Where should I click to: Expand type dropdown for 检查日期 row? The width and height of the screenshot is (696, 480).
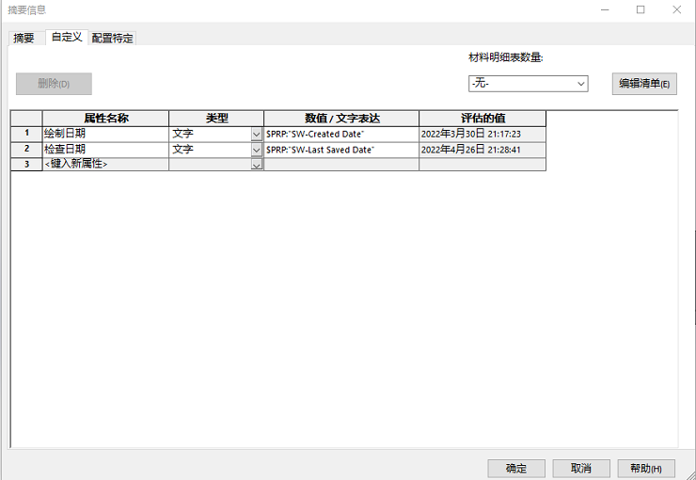click(x=257, y=150)
